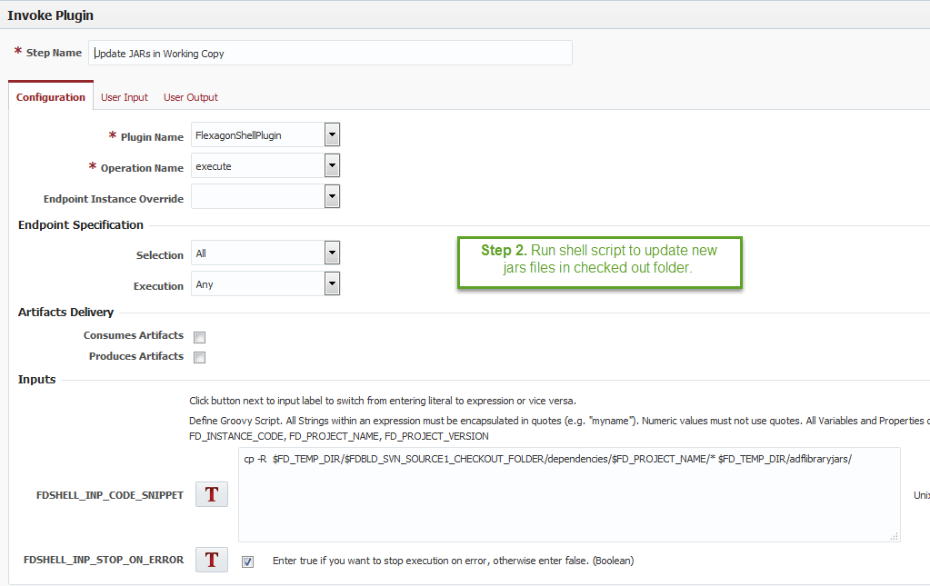Viewport: 930px width, 586px height.
Task: Switch to the User Output tab
Action: click(x=190, y=97)
